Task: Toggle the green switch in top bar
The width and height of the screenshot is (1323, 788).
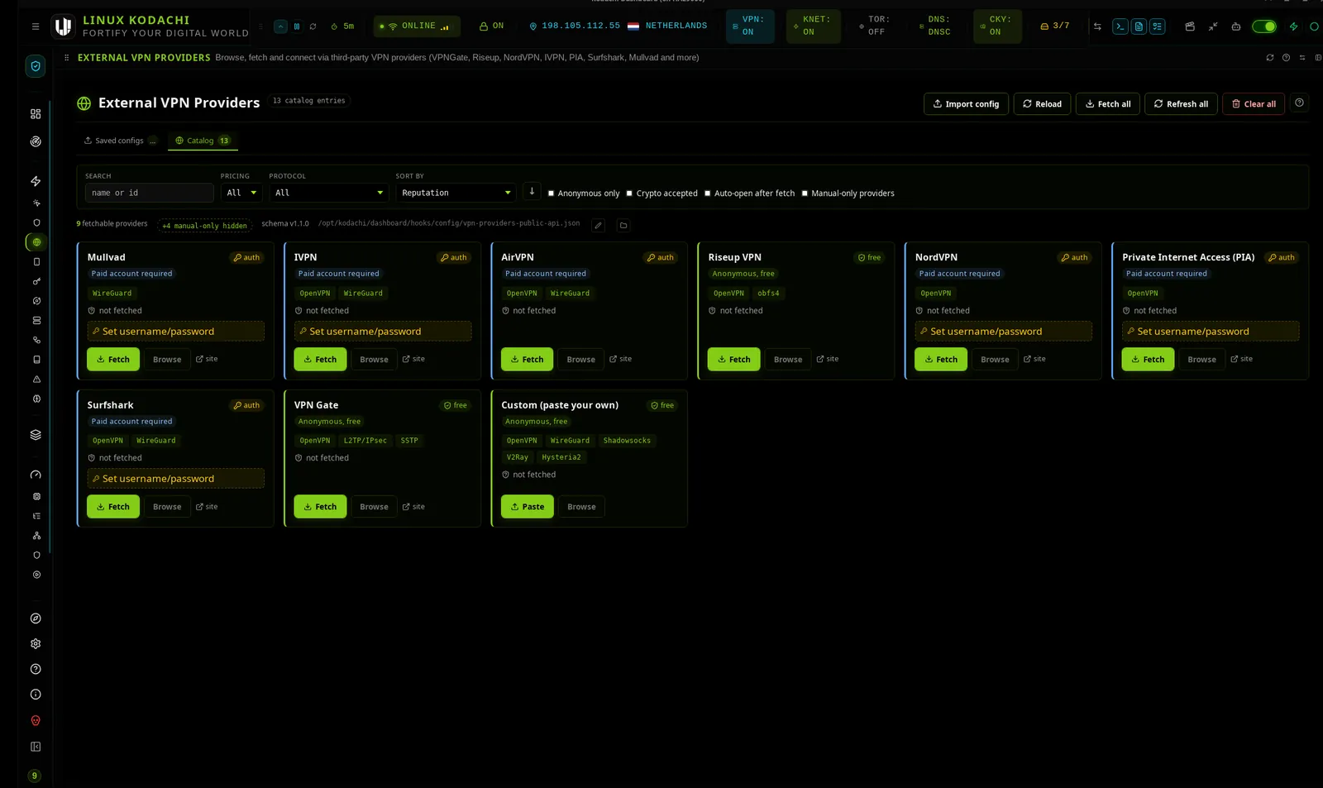Action: [1264, 26]
